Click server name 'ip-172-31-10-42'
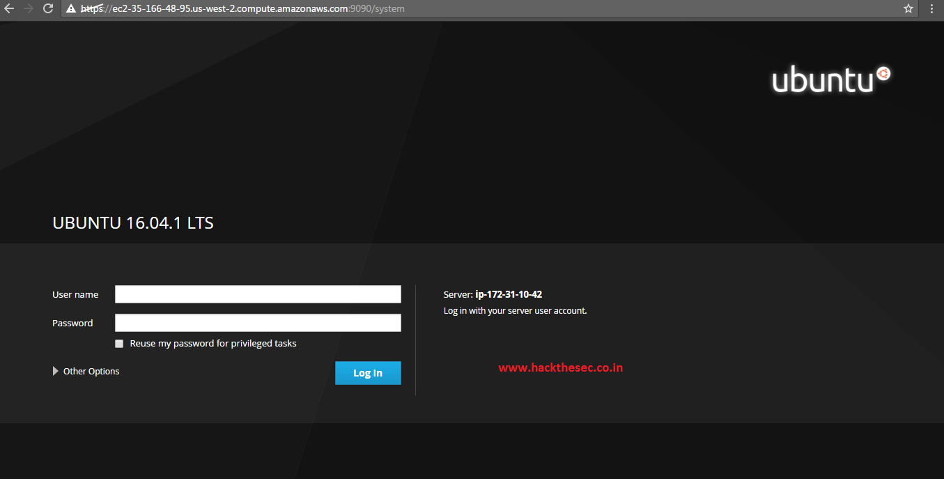The width and height of the screenshot is (944, 479). point(509,294)
